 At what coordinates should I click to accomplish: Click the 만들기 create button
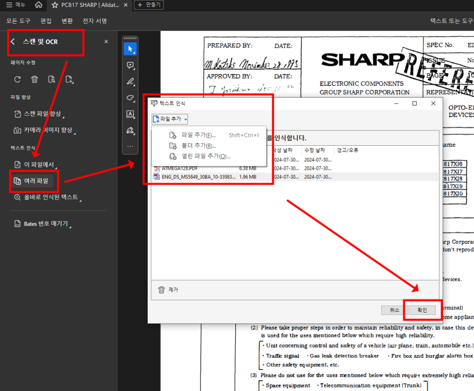149,5
